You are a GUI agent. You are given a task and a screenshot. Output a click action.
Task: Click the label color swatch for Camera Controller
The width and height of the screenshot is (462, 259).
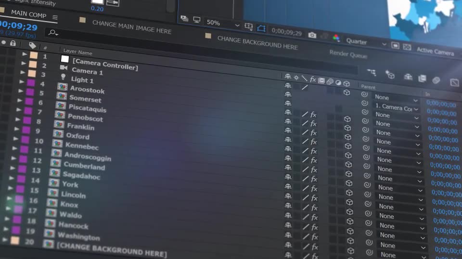[x=34, y=55]
